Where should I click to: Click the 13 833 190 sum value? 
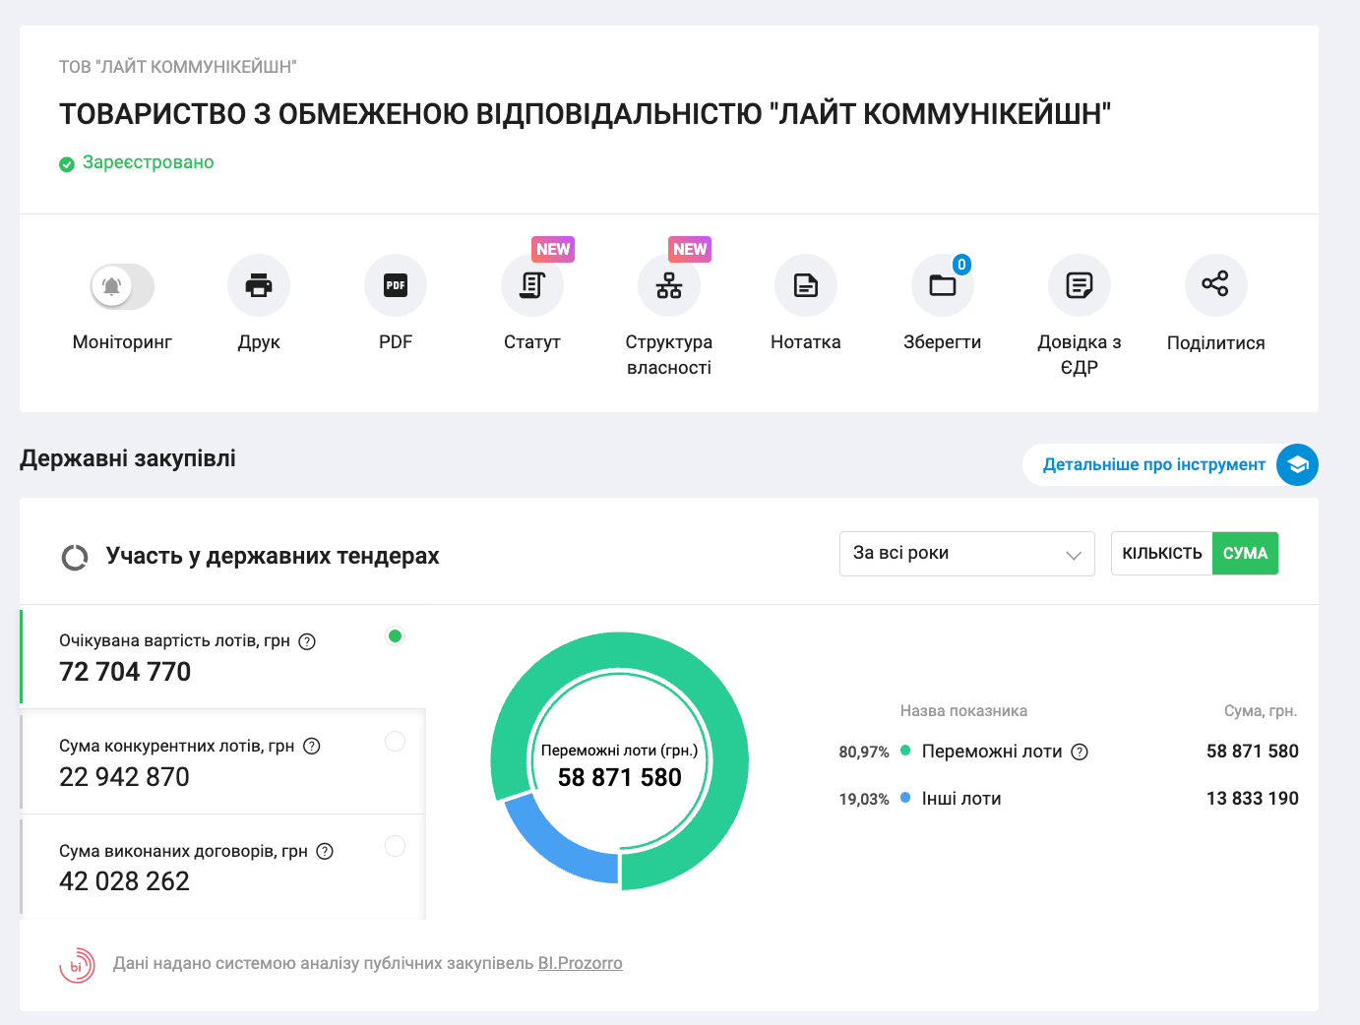click(x=1253, y=799)
